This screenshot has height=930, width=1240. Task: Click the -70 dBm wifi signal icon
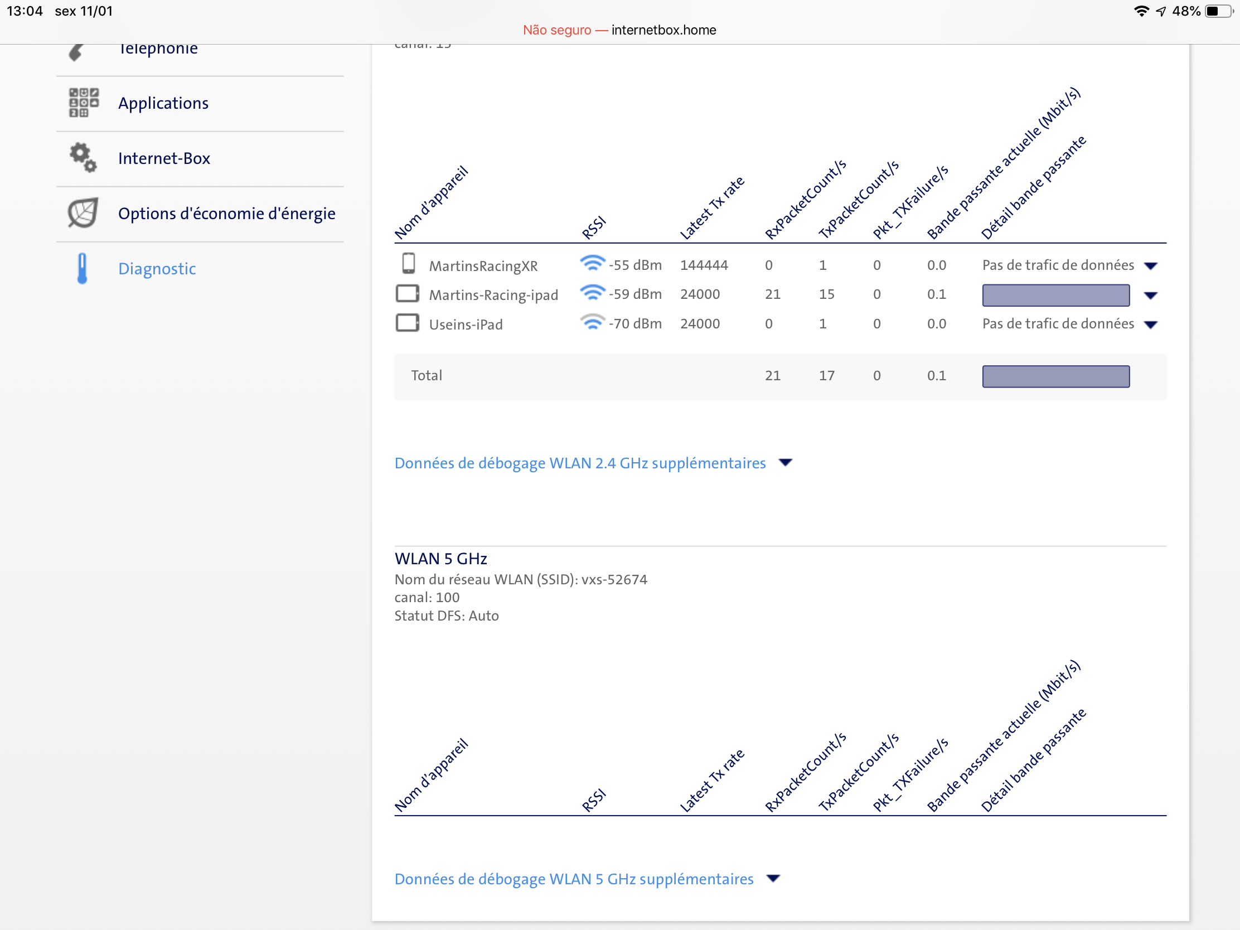592,323
